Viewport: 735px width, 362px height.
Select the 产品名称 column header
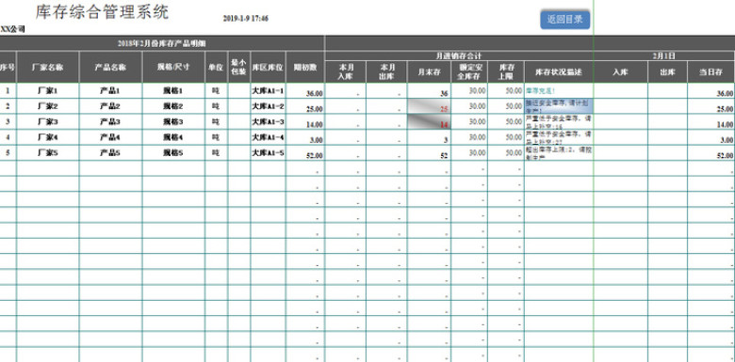tap(110, 67)
